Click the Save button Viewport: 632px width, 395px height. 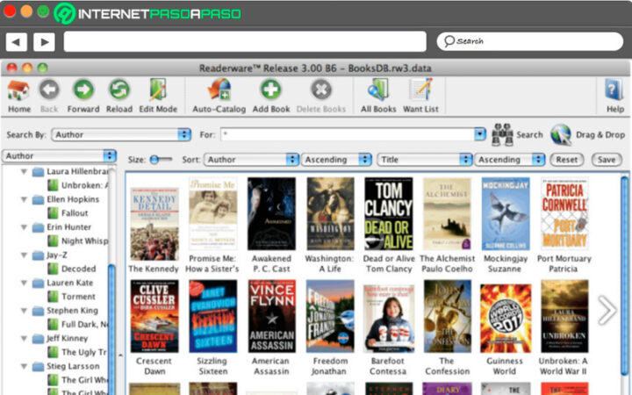(x=607, y=160)
